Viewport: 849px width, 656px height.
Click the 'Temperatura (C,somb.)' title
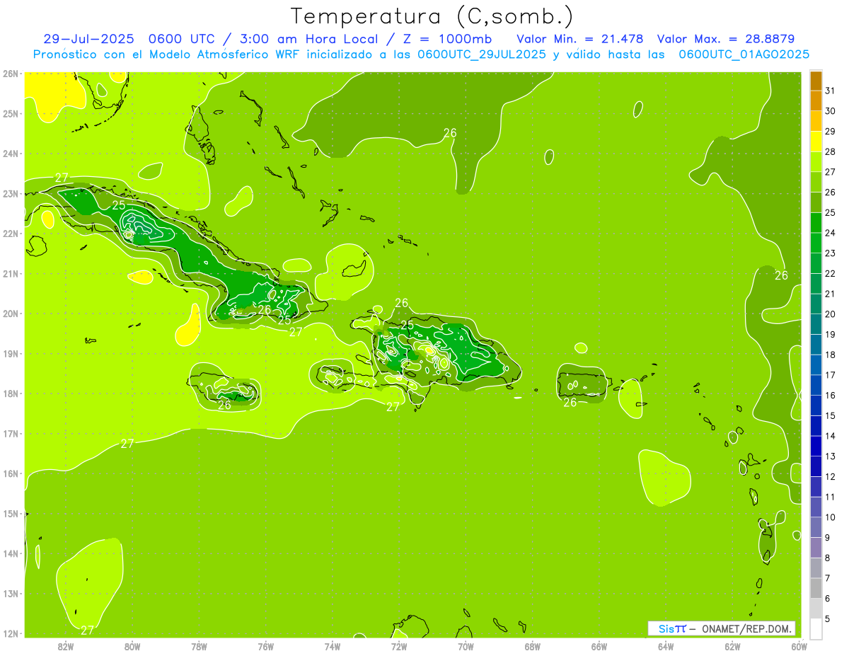pos(432,16)
